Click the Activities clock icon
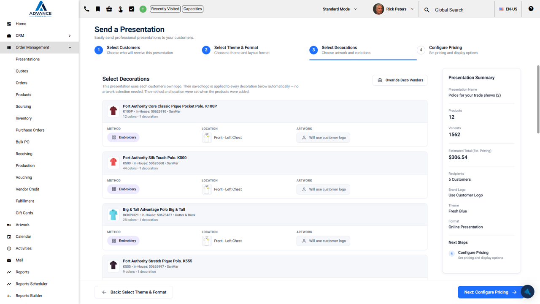Screen dimensions: 540x304 (x=9, y=248)
